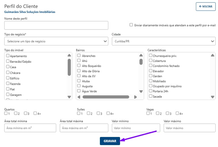
Task: Click left arrow of Bairros horizontal scrollbar
Action: point(79,97)
